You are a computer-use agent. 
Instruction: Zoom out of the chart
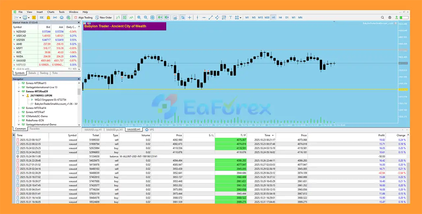click(145, 17)
